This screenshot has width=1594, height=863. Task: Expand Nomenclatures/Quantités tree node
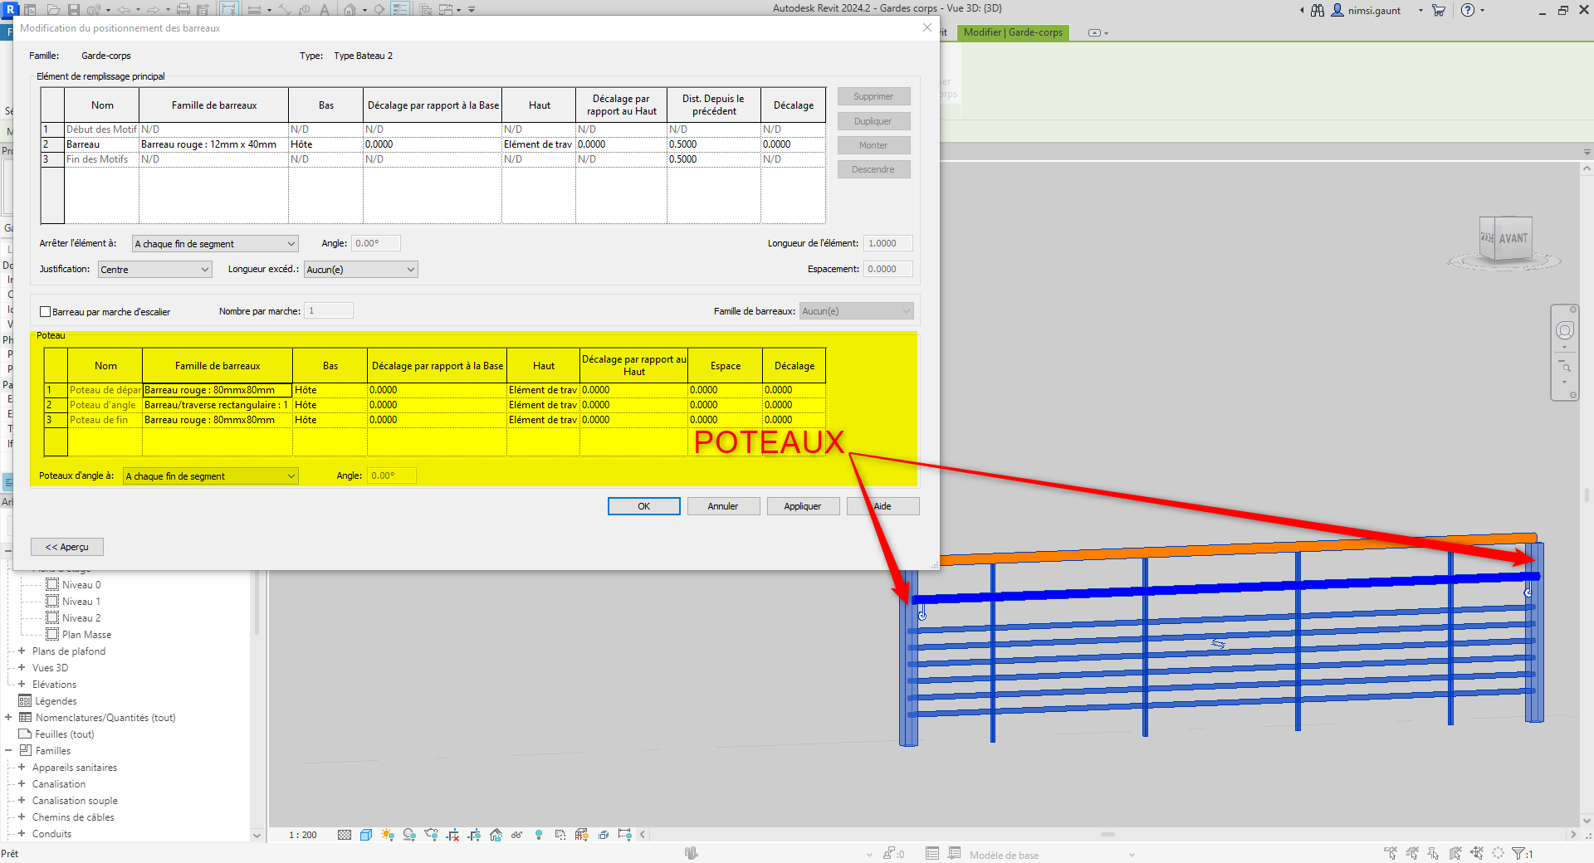click(8, 718)
